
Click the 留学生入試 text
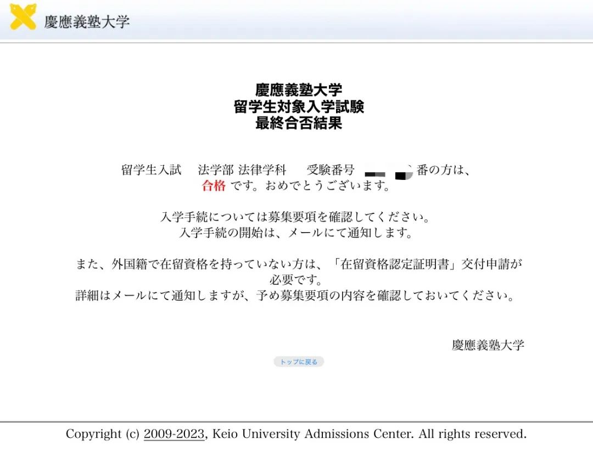click(x=152, y=170)
